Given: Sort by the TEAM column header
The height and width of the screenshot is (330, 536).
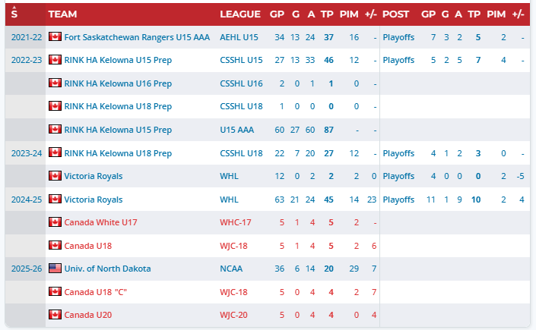Looking at the screenshot, I should 62,14.
